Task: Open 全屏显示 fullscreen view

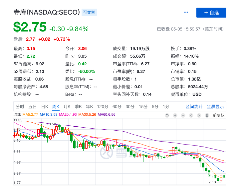Action: [215, 106]
